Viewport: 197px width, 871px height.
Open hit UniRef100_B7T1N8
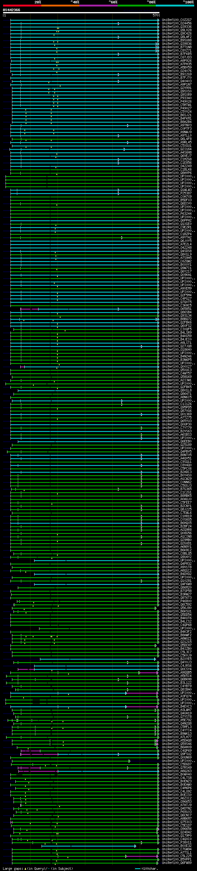point(177,47)
